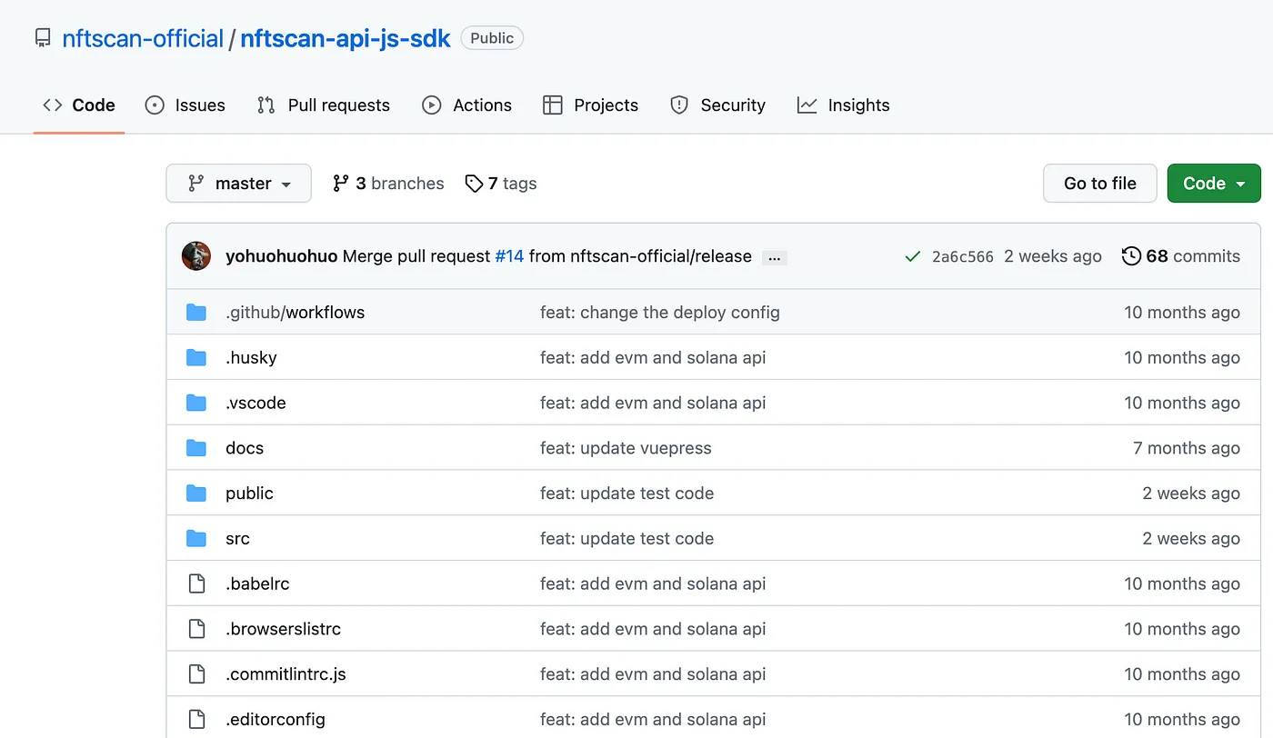The height and width of the screenshot is (738, 1273).
Task: Click the '7 months ago' timestamp in docs row
Action: [1187, 448]
